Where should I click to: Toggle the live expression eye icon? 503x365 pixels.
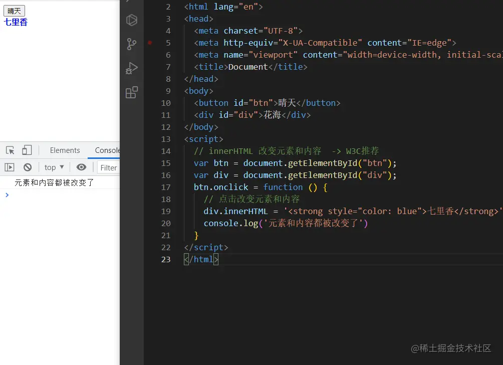pyautogui.click(x=81, y=167)
